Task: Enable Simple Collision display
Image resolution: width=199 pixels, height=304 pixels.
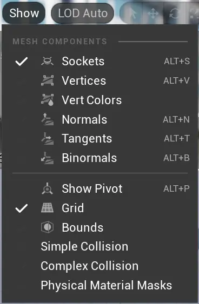Action: (x=84, y=246)
